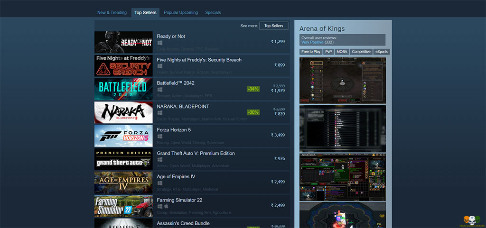Open the Forza Horizon 5 capsule image
The height and width of the screenshot is (228, 486).
tap(123, 136)
